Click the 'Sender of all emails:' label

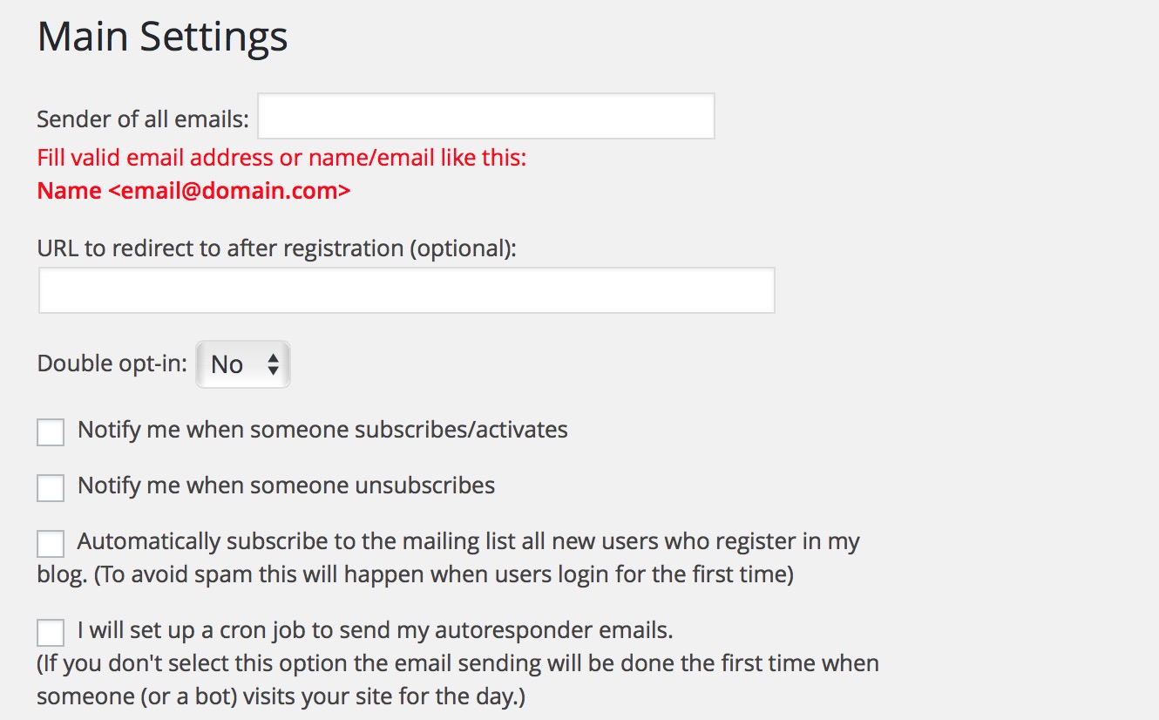tap(143, 119)
